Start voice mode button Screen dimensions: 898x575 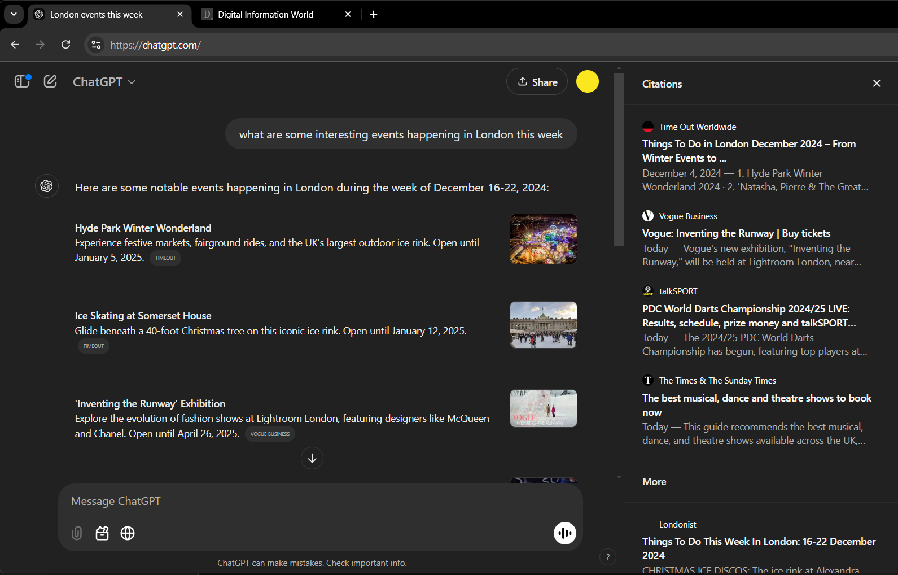tap(564, 533)
